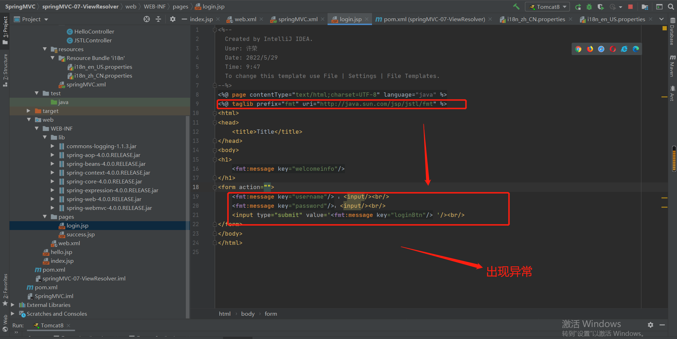Collapse the resources folder

pyautogui.click(x=45, y=49)
